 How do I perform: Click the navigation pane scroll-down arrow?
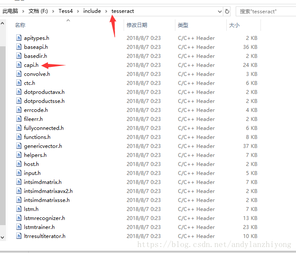click(3, 237)
